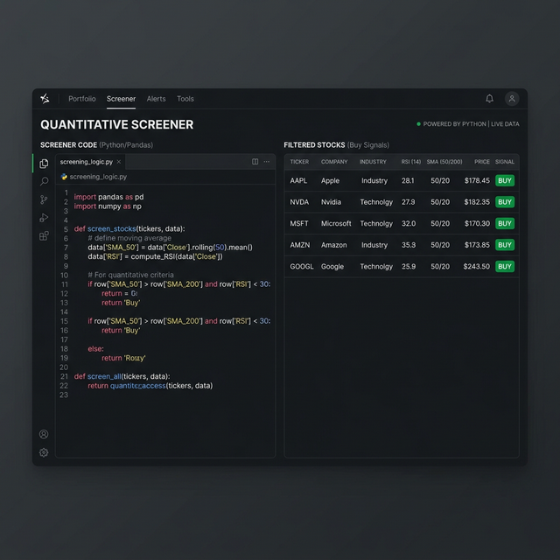Sort by the INDUSTRY column header
The image size is (560, 560).
tap(373, 162)
